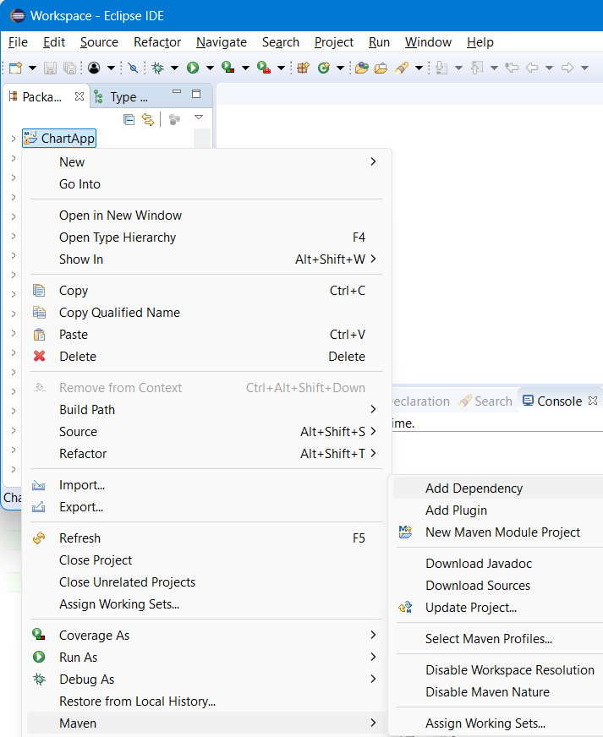The height and width of the screenshot is (737, 603).
Task: Open dropdown arrow next to Coverage icon
Action: [x=245, y=68]
